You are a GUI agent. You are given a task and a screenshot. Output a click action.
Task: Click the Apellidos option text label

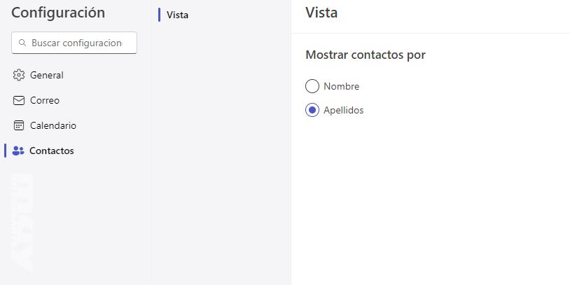pos(344,110)
